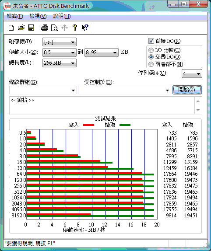Open transfer size 0.5 start dropdown
Image resolution: width=211 pixels, height=251 pixels.
point(60,52)
